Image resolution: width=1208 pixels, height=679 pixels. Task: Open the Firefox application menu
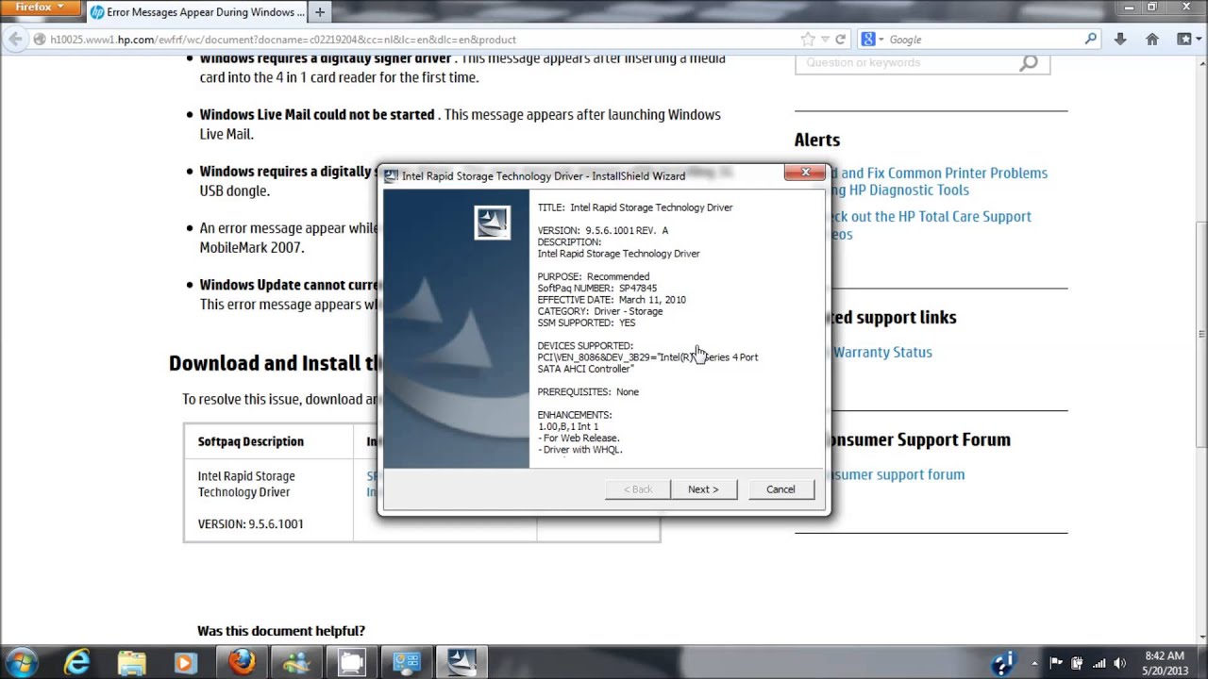point(40,8)
